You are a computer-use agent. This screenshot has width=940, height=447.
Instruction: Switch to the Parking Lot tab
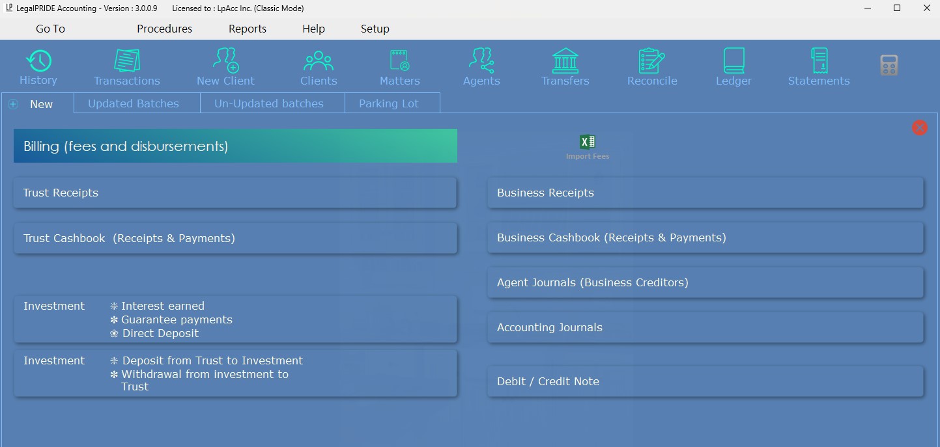389,103
